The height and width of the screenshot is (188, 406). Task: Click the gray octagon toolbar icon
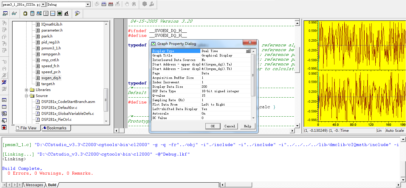pos(145,4)
